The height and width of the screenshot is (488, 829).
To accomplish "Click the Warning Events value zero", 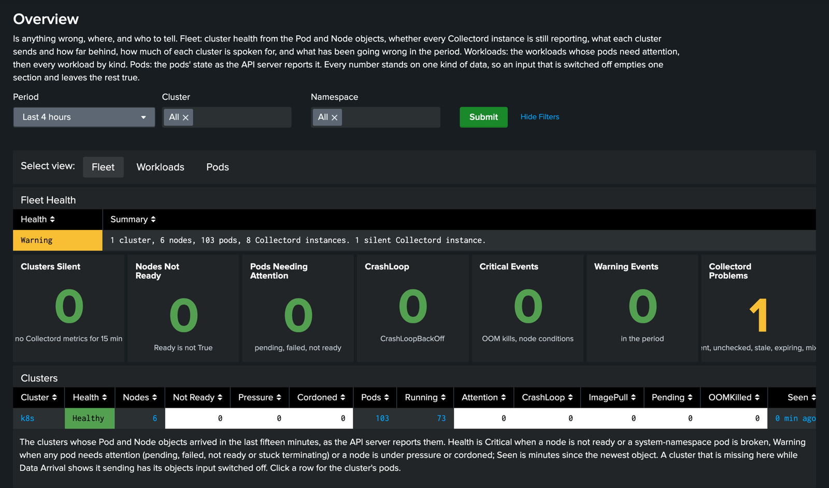I will [x=642, y=307].
